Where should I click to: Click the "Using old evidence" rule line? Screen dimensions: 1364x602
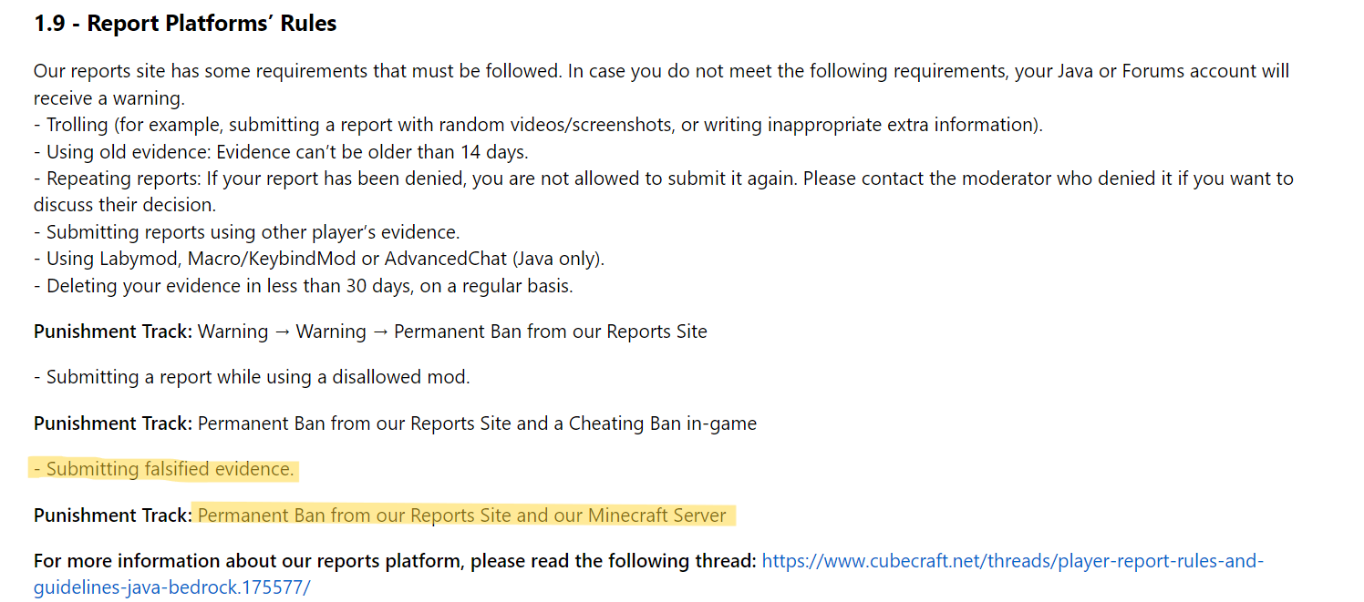(x=281, y=152)
